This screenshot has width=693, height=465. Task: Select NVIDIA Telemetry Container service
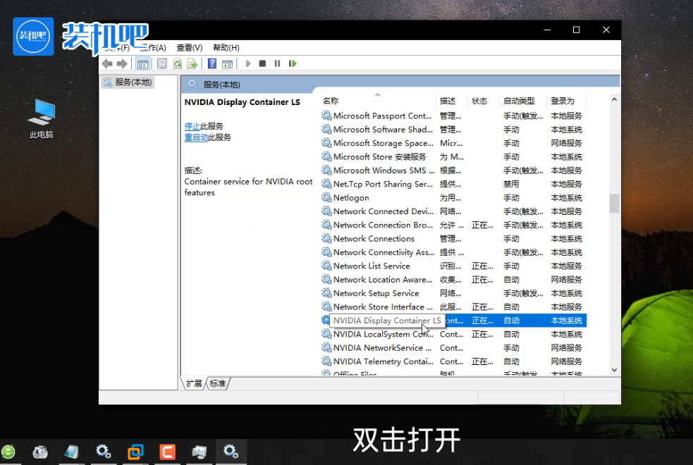(x=386, y=361)
